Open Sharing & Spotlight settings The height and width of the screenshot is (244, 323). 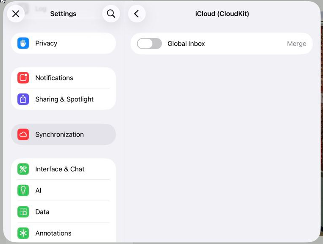point(64,99)
